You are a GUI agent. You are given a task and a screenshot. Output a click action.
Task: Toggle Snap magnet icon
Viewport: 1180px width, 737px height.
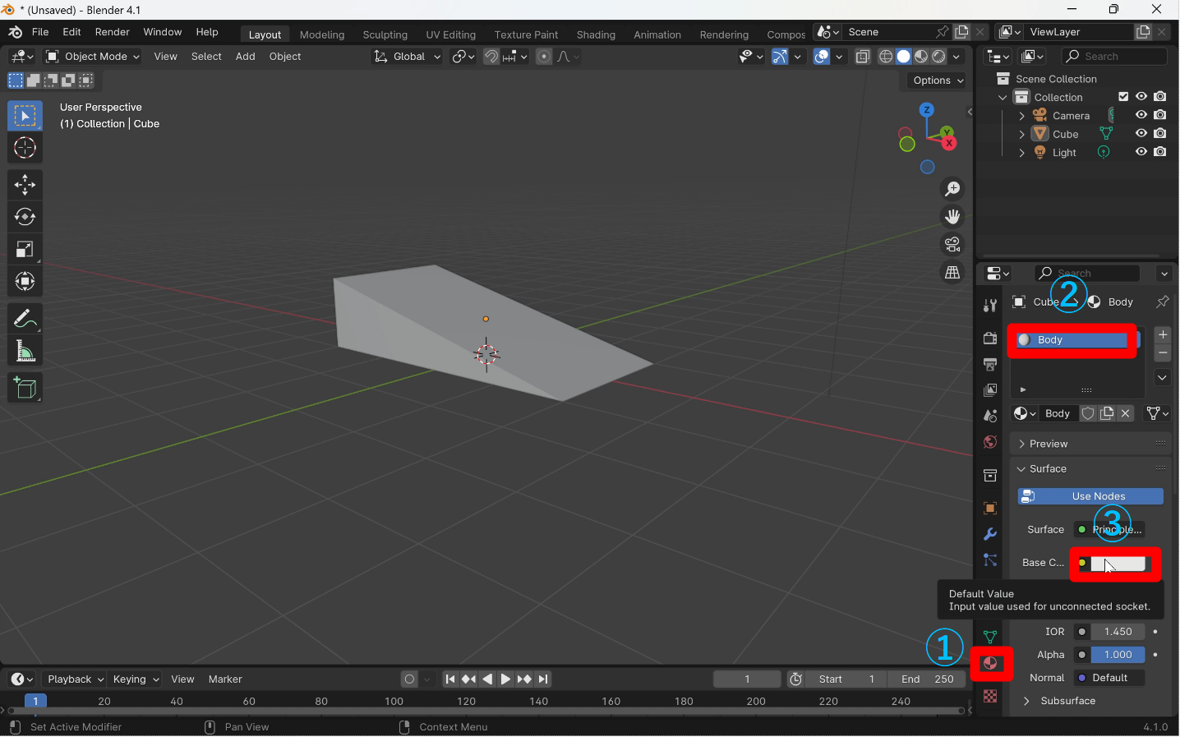pos(491,57)
